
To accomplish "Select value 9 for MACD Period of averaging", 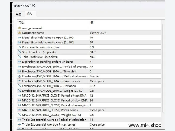I will tap(91, 105).
